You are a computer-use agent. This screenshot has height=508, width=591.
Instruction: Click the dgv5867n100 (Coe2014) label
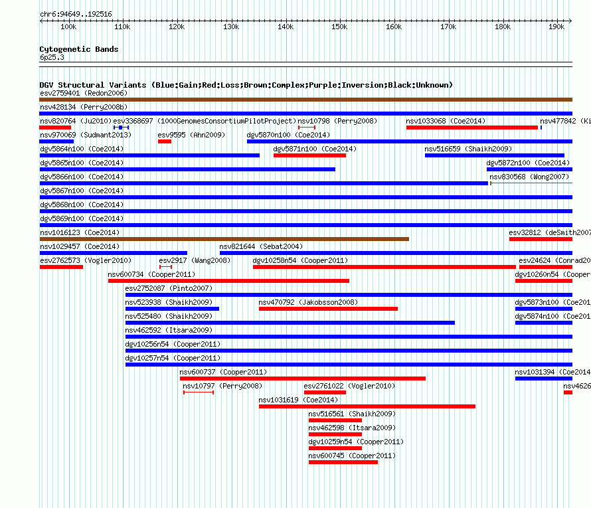(x=82, y=191)
